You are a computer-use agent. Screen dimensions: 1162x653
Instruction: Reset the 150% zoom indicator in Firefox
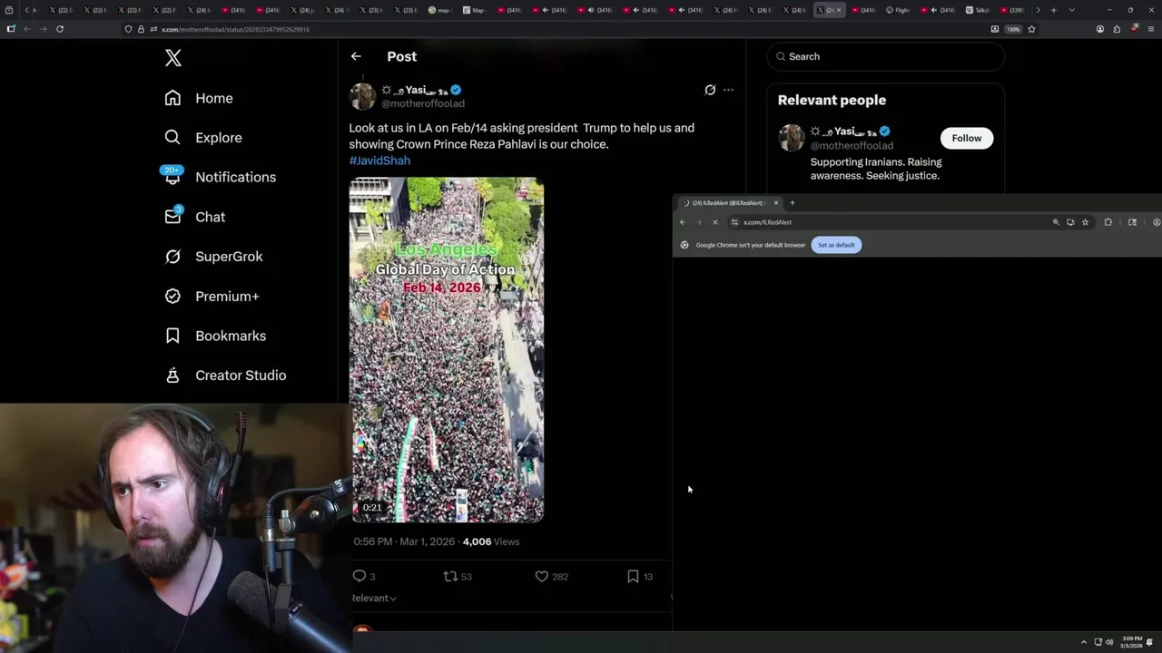(x=1013, y=29)
